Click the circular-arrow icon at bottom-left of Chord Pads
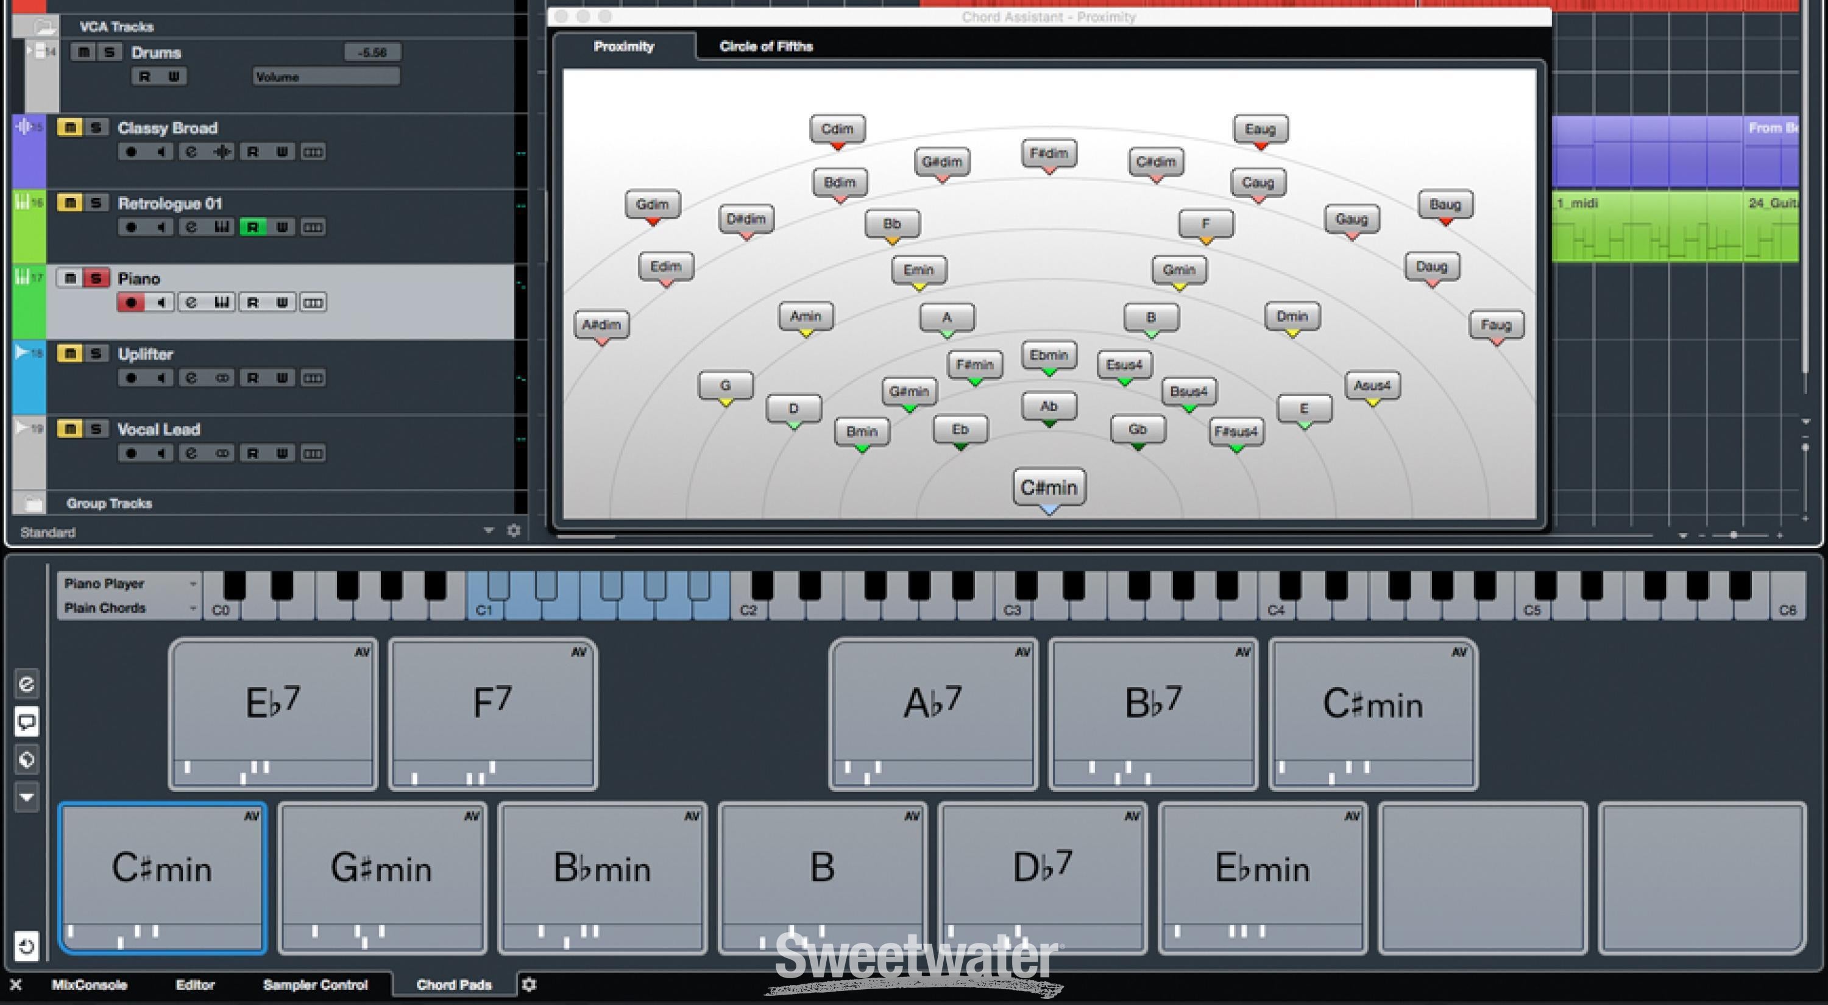This screenshot has height=1005, width=1828. [26, 946]
